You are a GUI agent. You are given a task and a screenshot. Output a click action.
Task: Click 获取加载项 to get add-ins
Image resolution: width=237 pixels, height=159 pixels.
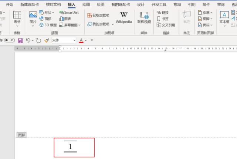[98, 15]
